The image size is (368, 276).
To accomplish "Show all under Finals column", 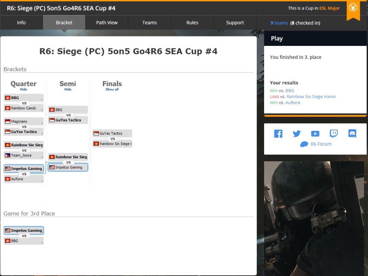I will tap(112, 90).
